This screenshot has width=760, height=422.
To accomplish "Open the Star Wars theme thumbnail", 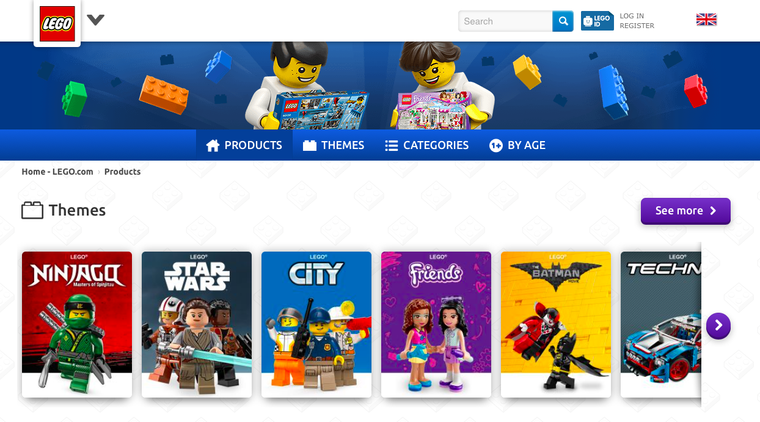I will [x=197, y=324].
